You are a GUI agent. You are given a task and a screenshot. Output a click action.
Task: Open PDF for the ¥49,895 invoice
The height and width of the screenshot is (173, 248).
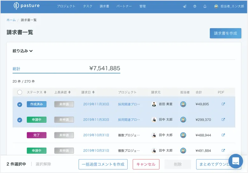tap(223, 104)
